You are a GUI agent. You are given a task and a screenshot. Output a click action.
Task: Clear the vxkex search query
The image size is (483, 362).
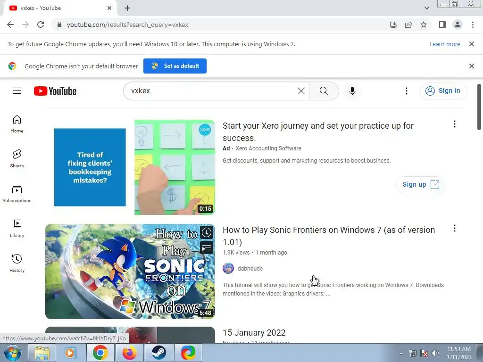pos(301,91)
